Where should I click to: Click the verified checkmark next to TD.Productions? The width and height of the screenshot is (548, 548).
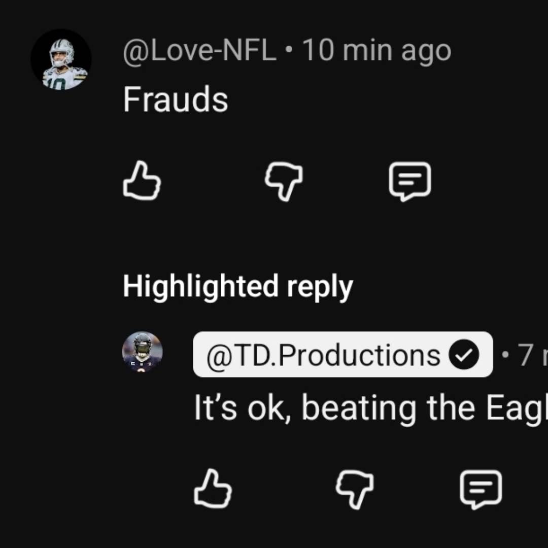pos(464,355)
